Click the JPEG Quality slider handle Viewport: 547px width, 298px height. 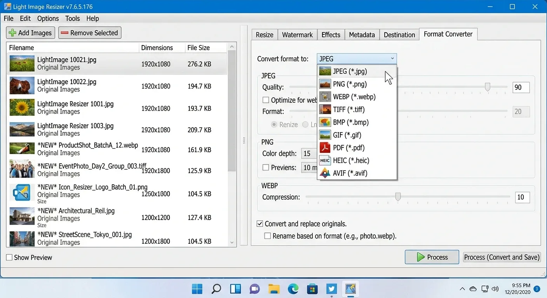coord(488,87)
